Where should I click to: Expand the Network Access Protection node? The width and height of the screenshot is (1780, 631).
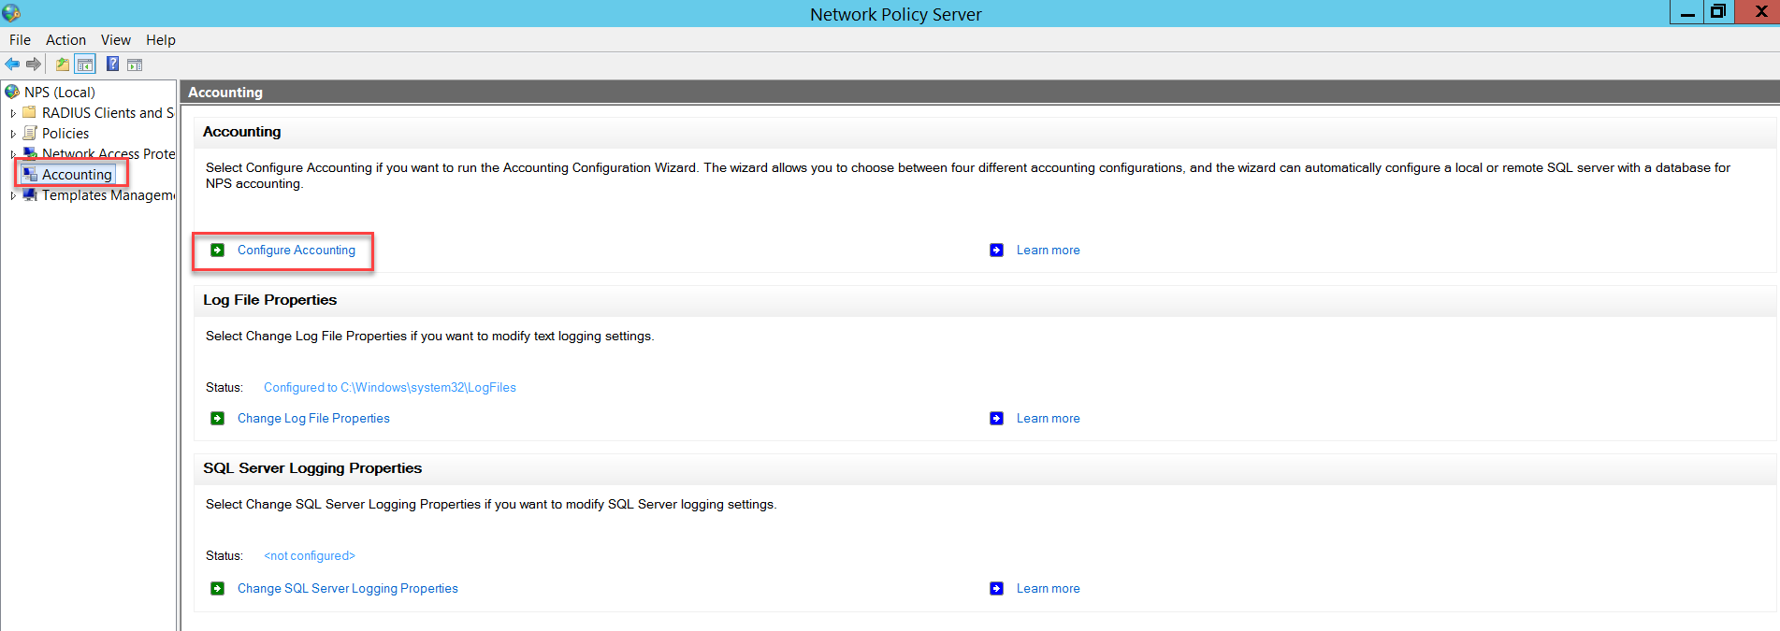13,154
